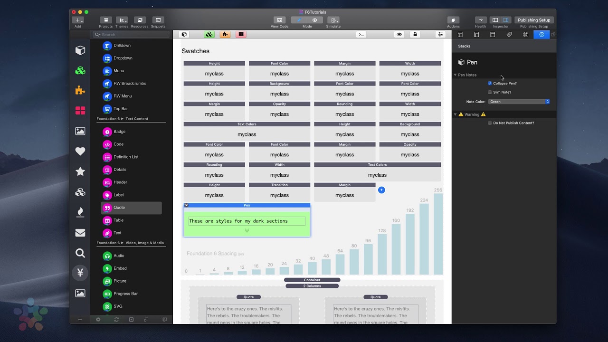Switch to Preview mode eye
The width and height of the screenshot is (608, 342).
[x=315, y=20]
